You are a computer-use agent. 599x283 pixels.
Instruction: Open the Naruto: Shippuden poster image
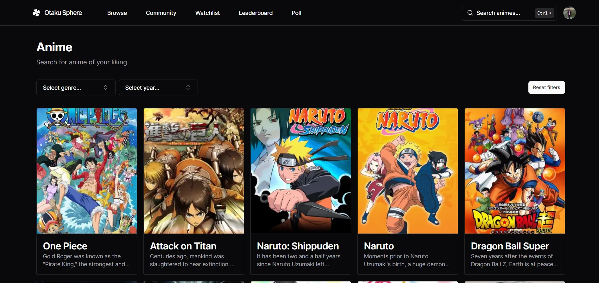301,171
